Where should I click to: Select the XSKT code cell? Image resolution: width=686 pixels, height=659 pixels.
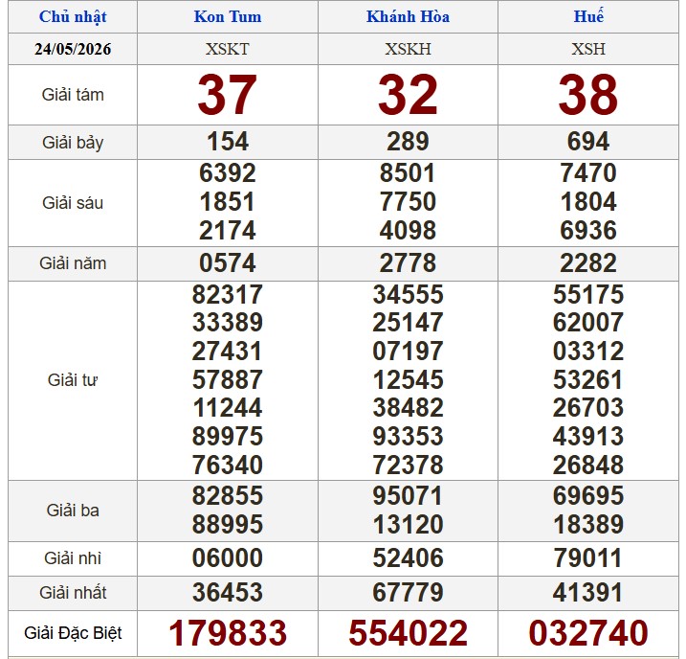[228, 49]
